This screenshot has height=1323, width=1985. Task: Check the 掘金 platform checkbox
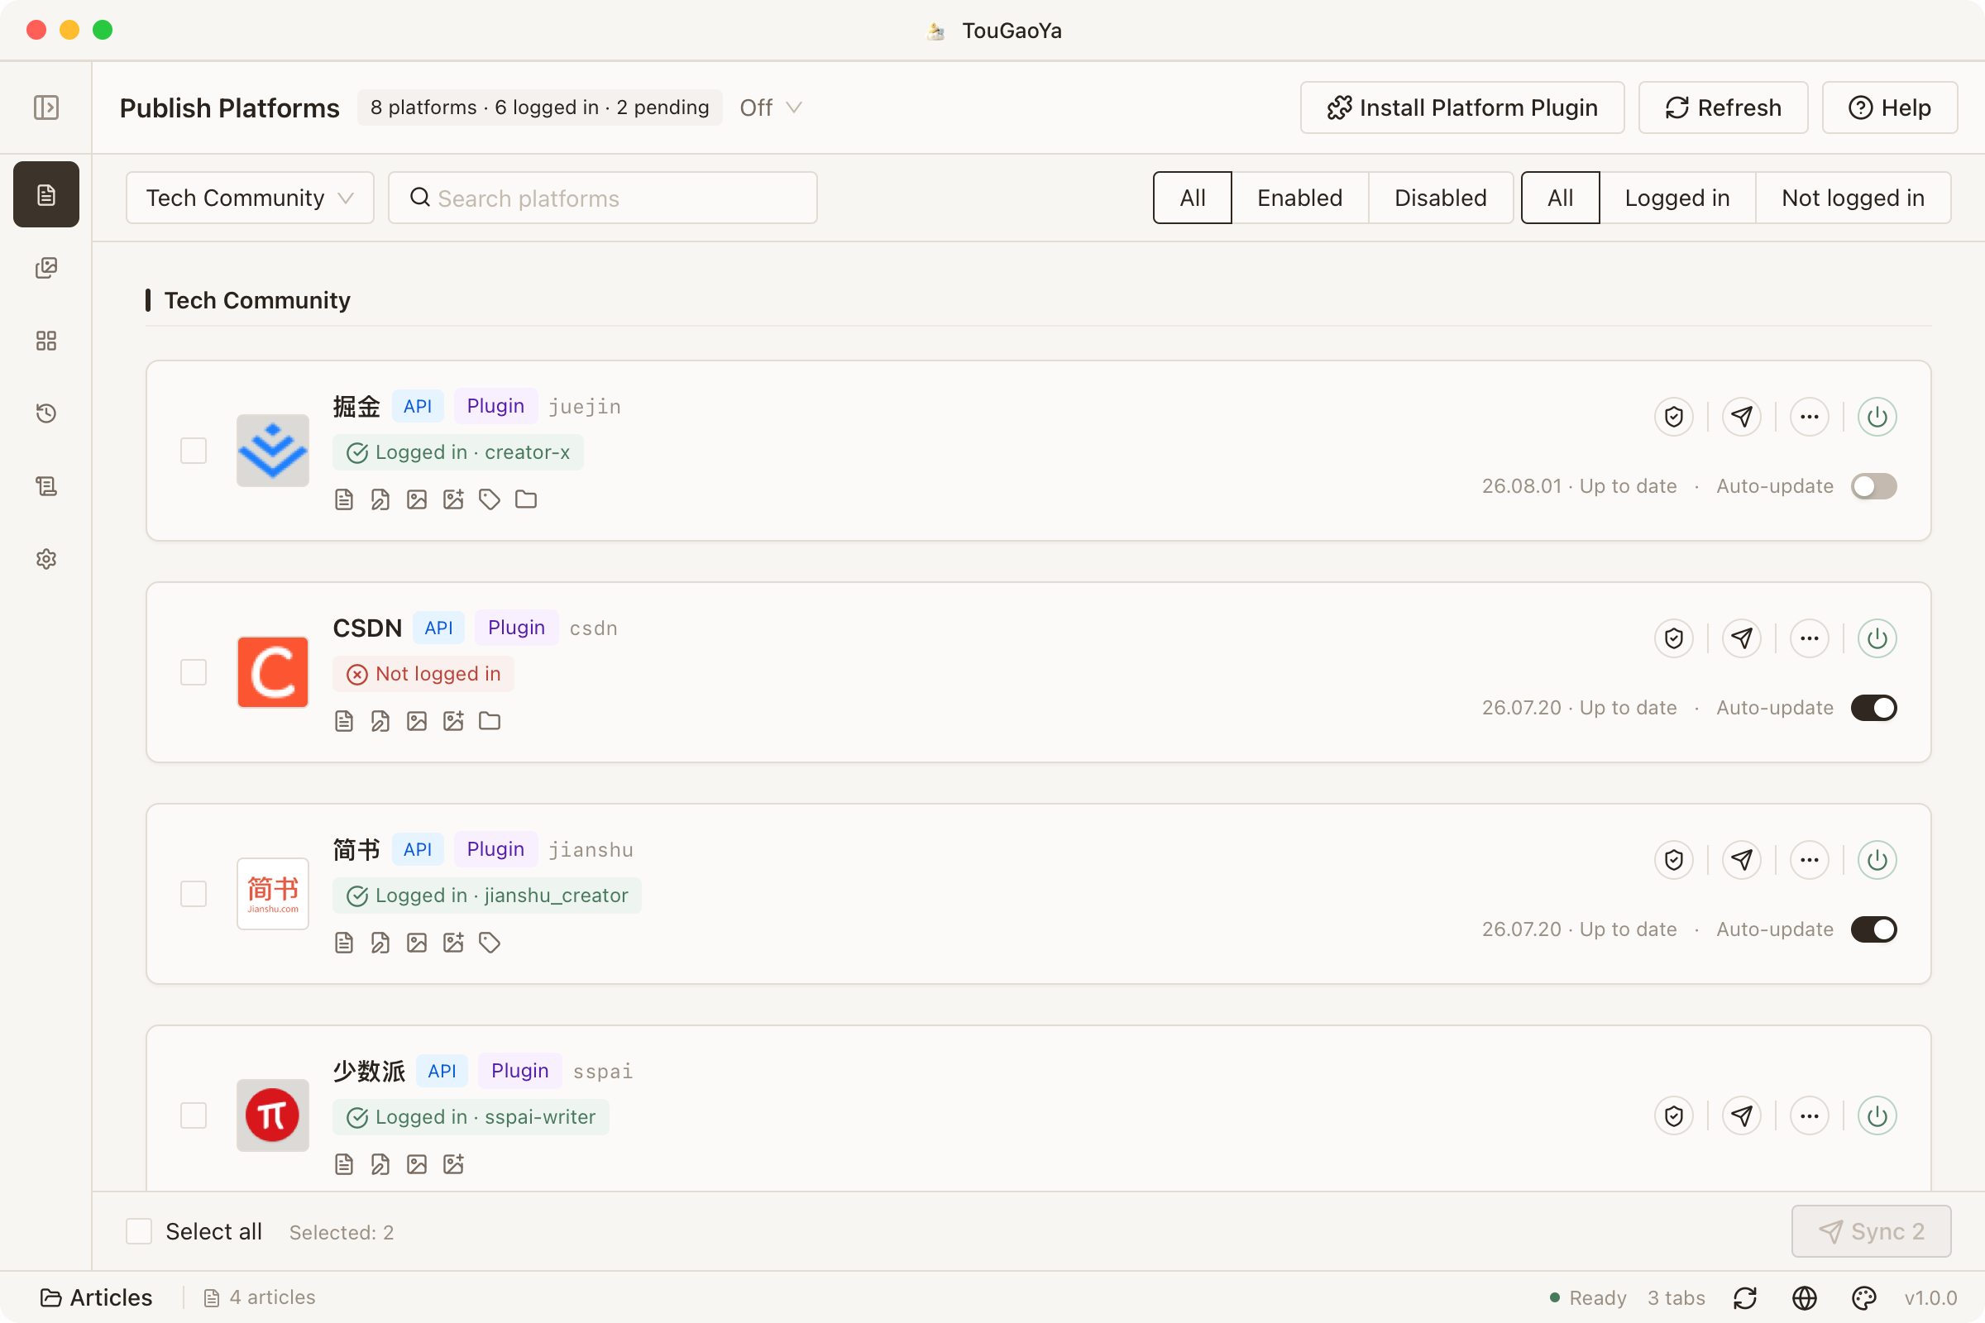(x=194, y=451)
